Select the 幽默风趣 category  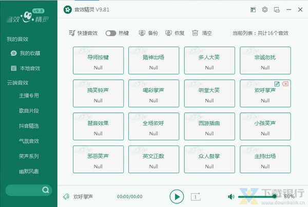point(29,172)
